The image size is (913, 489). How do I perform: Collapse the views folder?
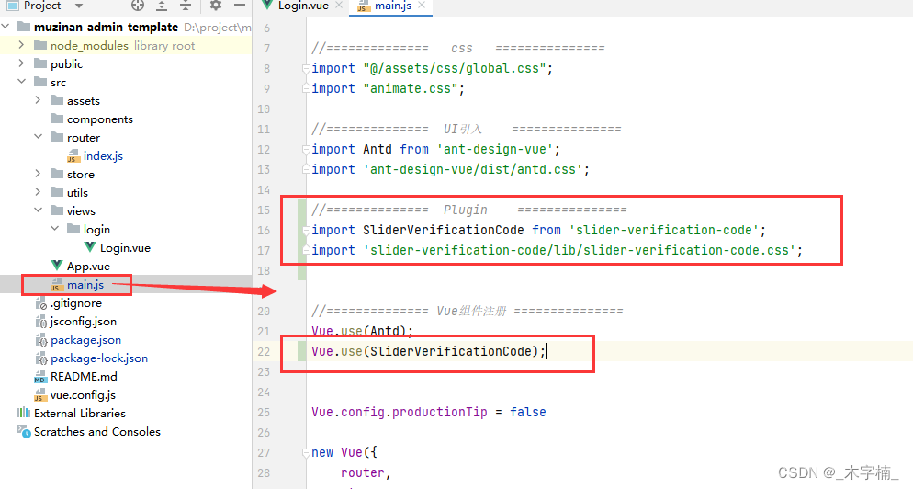click(38, 210)
